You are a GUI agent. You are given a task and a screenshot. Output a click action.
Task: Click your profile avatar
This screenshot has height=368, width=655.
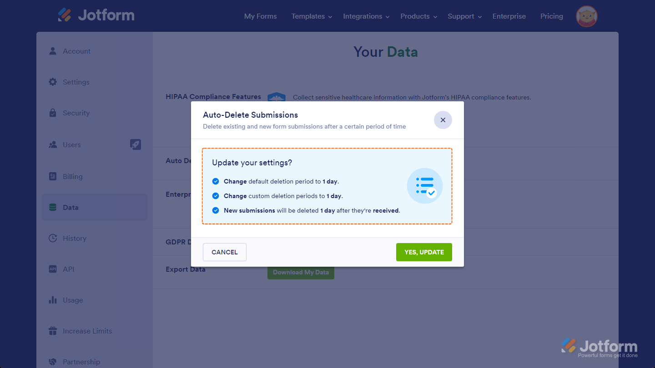(x=586, y=16)
